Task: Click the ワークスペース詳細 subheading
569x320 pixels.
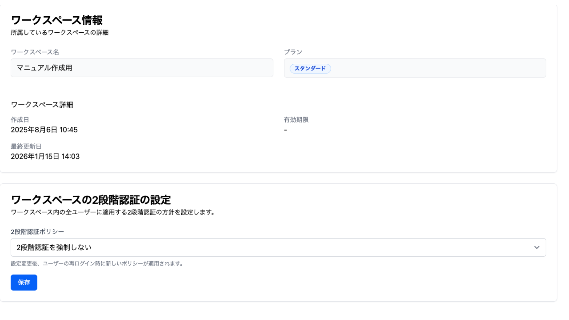Action: 42,105
